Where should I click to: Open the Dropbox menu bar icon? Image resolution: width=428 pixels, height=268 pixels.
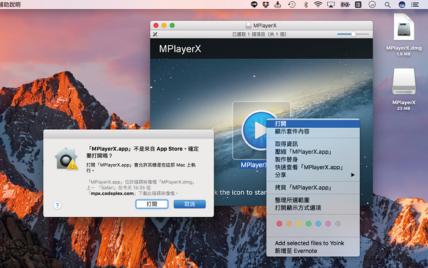point(265,4)
